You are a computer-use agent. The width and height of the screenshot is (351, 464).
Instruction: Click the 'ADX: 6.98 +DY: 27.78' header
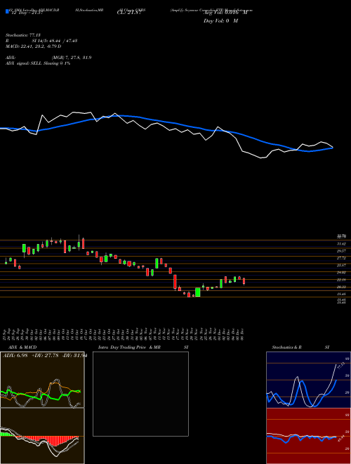[30, 355]
